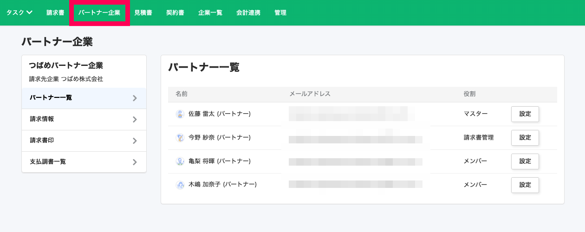Open the 企業一覧 tab
585x232 pixels.
tap(210, 13)
